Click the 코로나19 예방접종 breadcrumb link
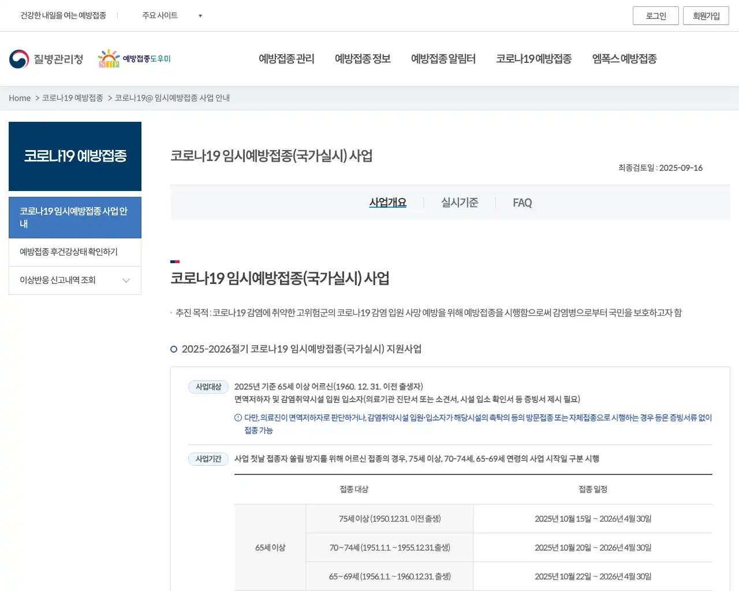 click(x=71, y=98)
